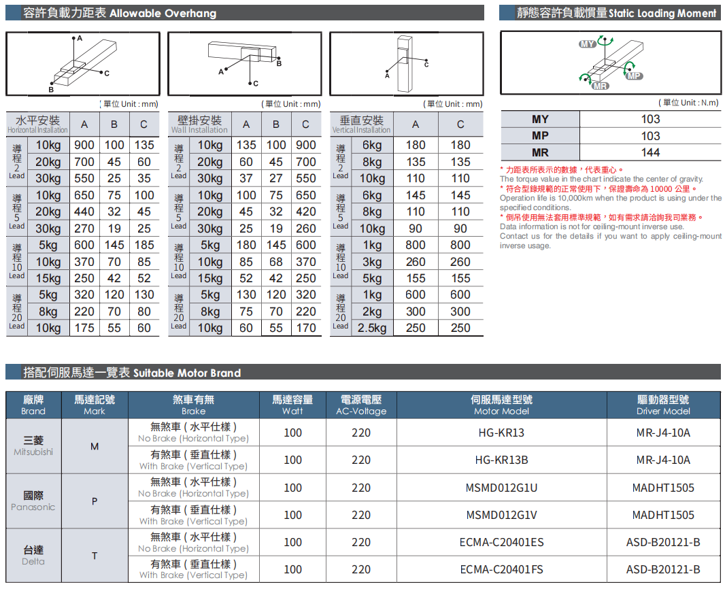Click the Mitsubishi brand cell

[33, 446]
